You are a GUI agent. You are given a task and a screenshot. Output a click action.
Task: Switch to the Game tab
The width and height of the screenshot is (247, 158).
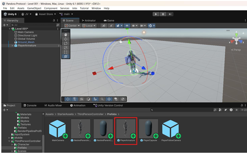(x=109, y=21)
